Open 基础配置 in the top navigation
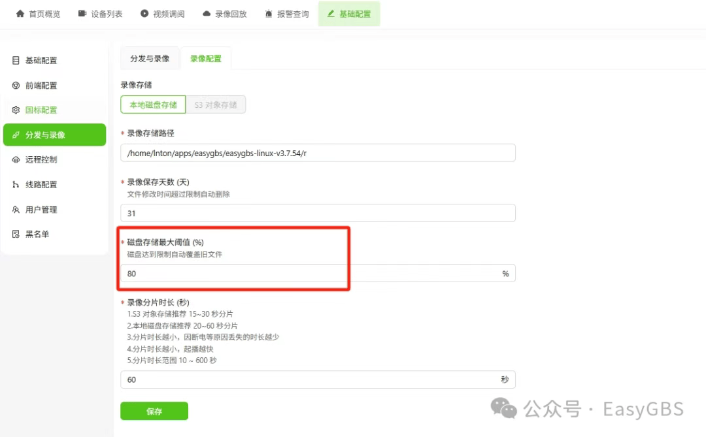706x437 pixels. coord(349,14)
